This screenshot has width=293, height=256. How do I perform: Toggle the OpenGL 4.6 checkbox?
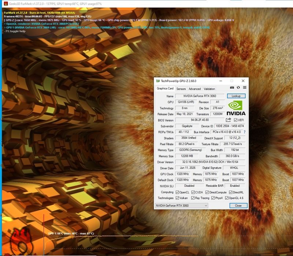click(x=227, y=198)
